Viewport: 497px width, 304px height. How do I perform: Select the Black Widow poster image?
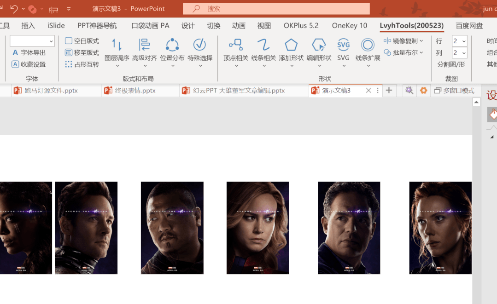pyautogui.click(x=440, y=228)
